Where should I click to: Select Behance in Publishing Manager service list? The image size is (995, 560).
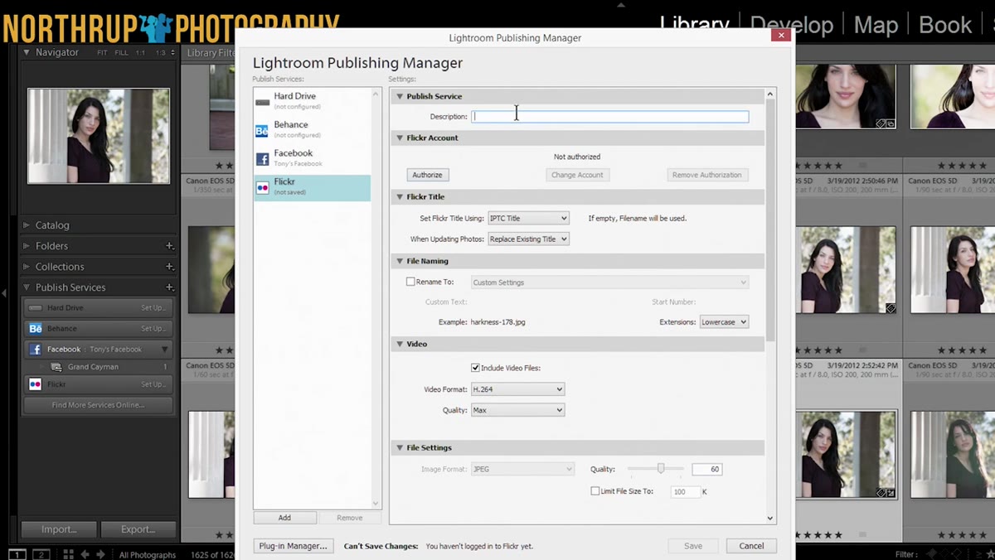312,129
